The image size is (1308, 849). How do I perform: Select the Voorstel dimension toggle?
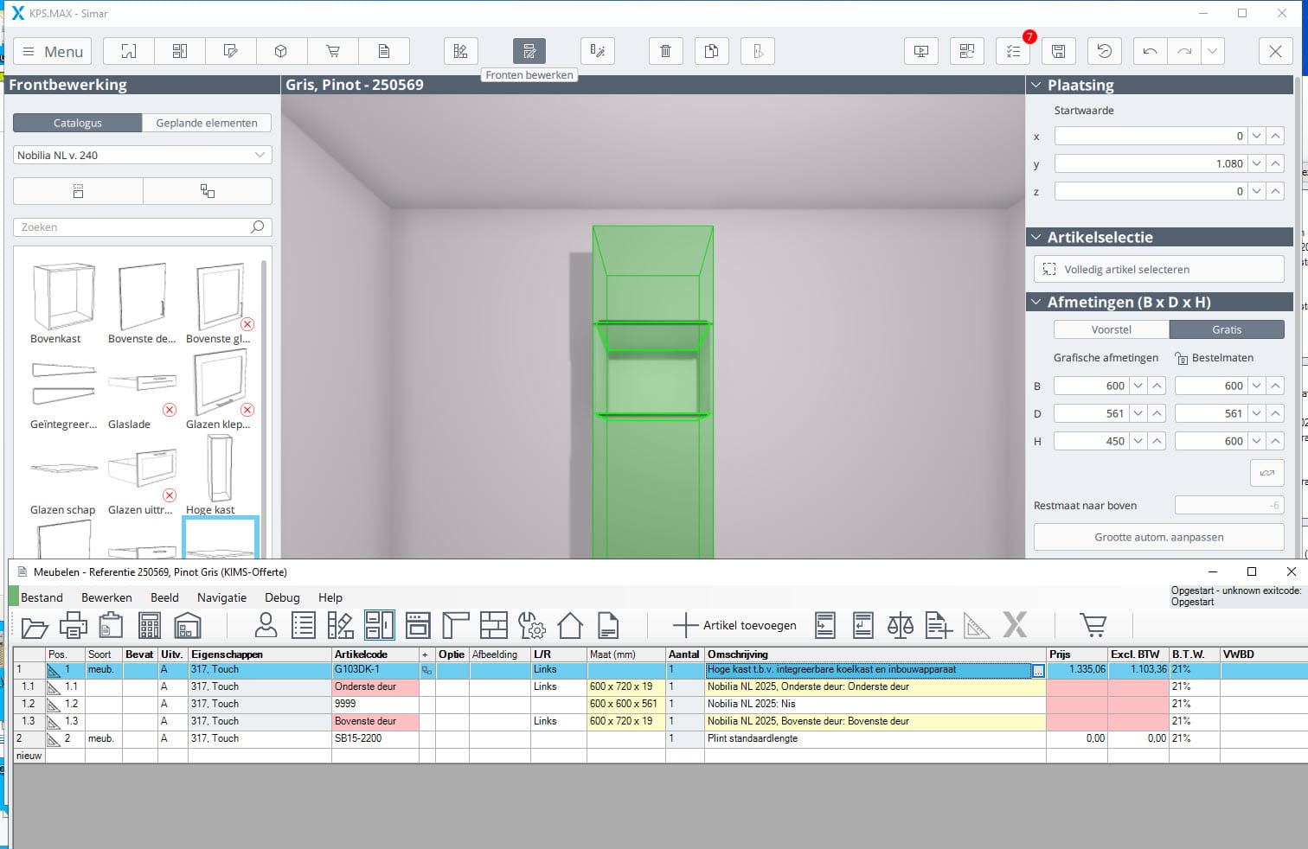1111,329
